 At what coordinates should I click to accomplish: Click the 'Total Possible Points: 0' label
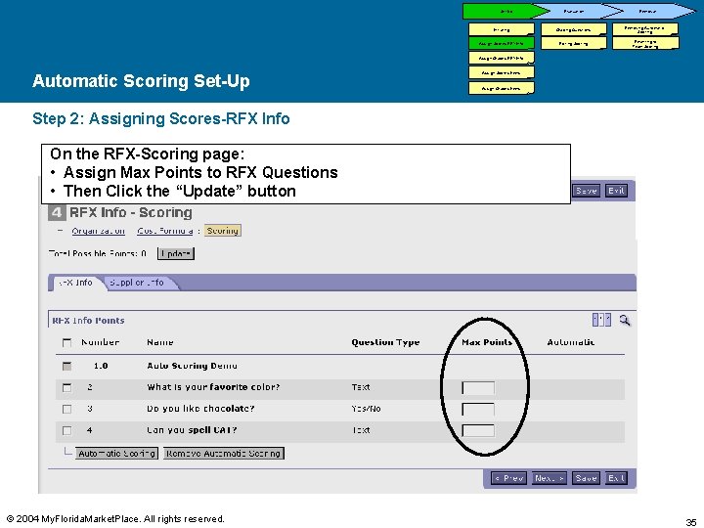98,253
